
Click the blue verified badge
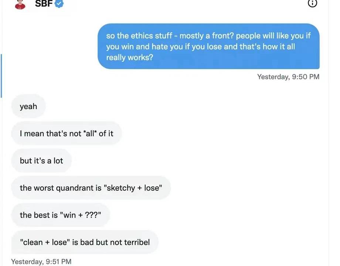point(59,4)
